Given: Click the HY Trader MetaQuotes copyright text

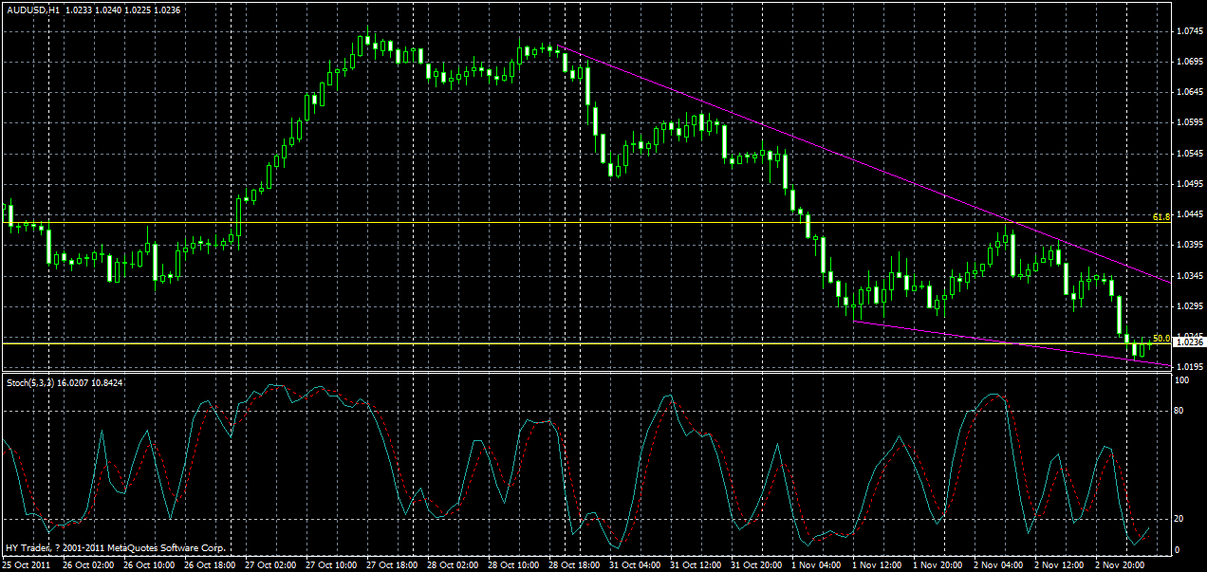Looking at the screenshot, I should pos(114,548).
